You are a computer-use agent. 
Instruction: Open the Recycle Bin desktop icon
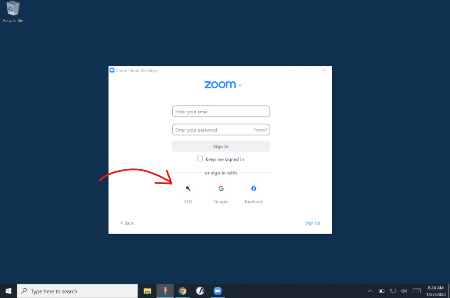13,12
